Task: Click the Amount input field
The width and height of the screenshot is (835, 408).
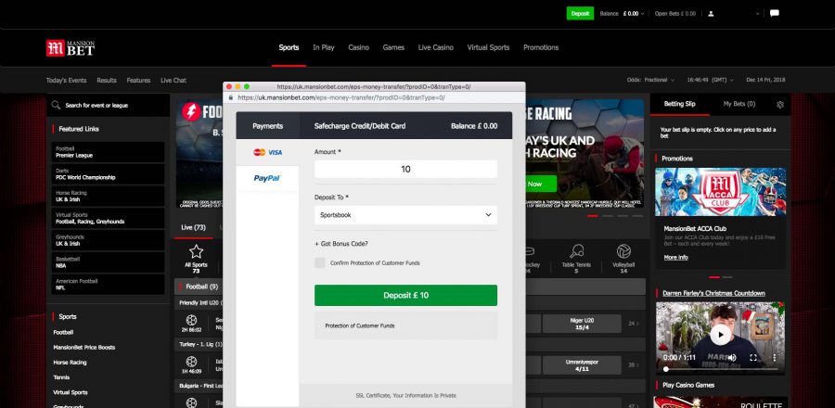Action: pos(405,169)
